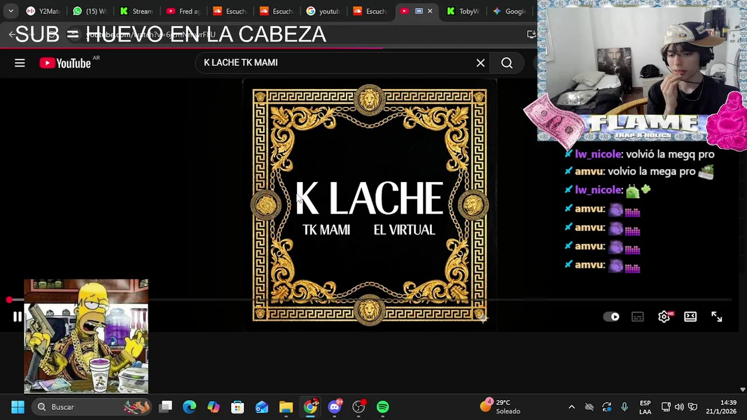747x420 pixels.
Task: Seek along the video progress bar
Action: click(x=371, y=300)
